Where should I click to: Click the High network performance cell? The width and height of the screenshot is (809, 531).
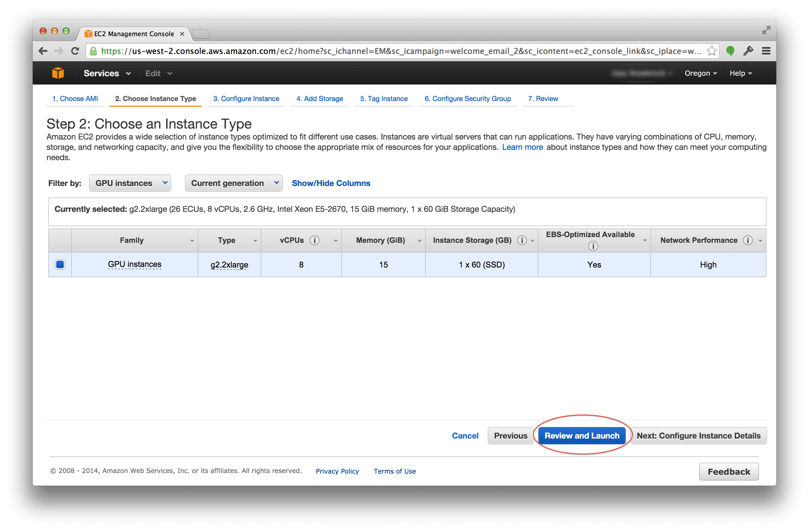(708, 264)
